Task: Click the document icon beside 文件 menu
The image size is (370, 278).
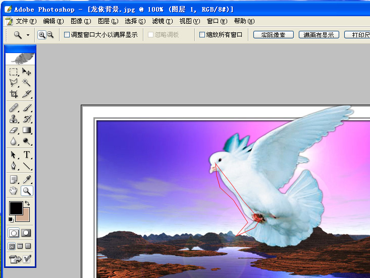Action: point(9,21)
